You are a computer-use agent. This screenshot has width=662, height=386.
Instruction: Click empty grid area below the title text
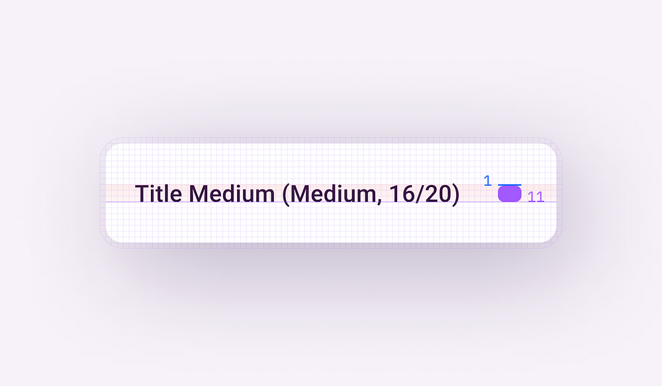[x=295, y=223]
